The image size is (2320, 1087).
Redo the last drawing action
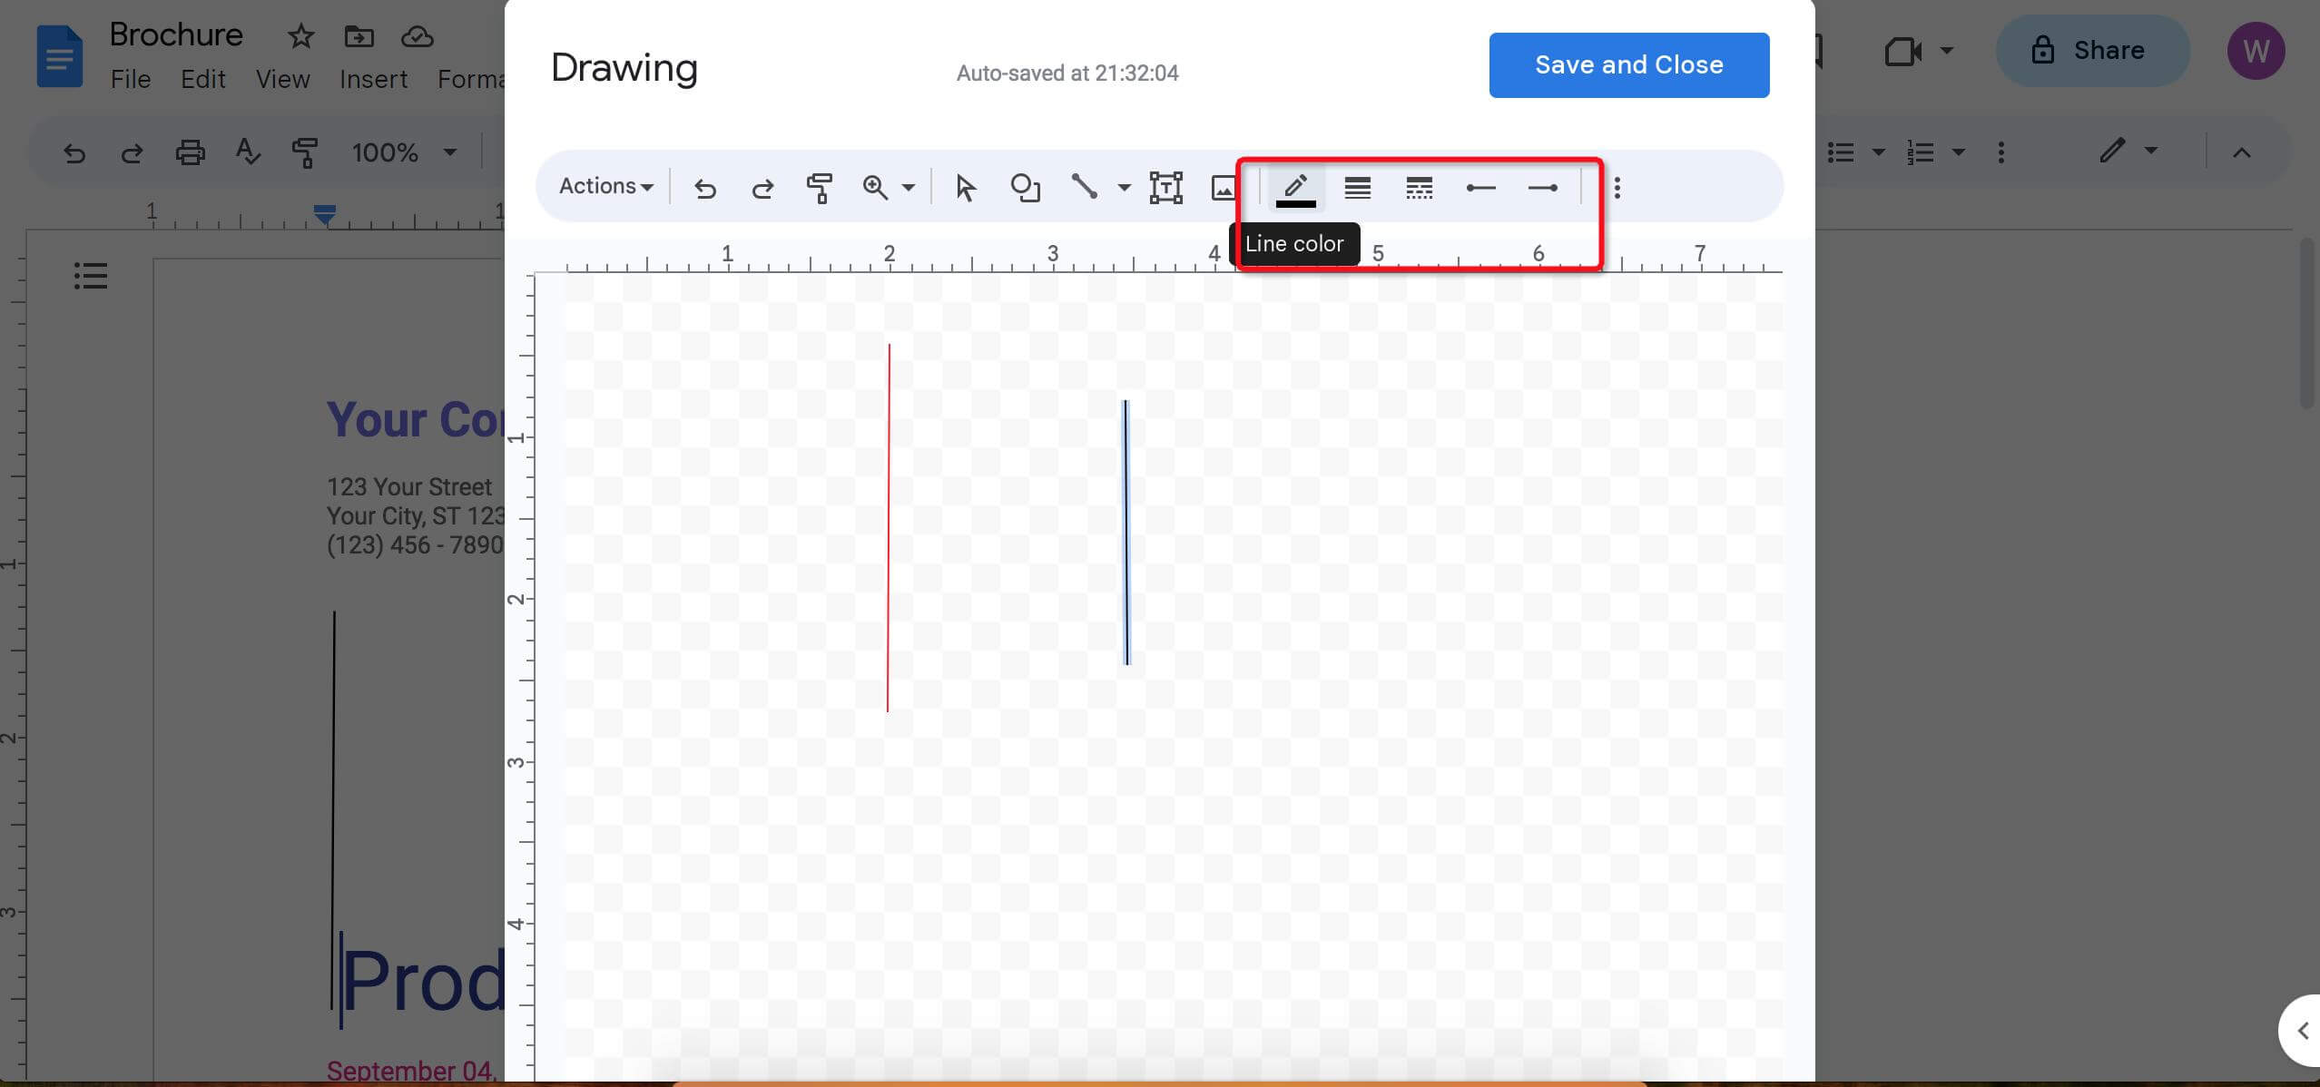coord(762,188)
